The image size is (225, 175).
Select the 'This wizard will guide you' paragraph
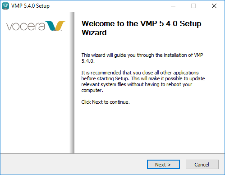coord(142,58)
